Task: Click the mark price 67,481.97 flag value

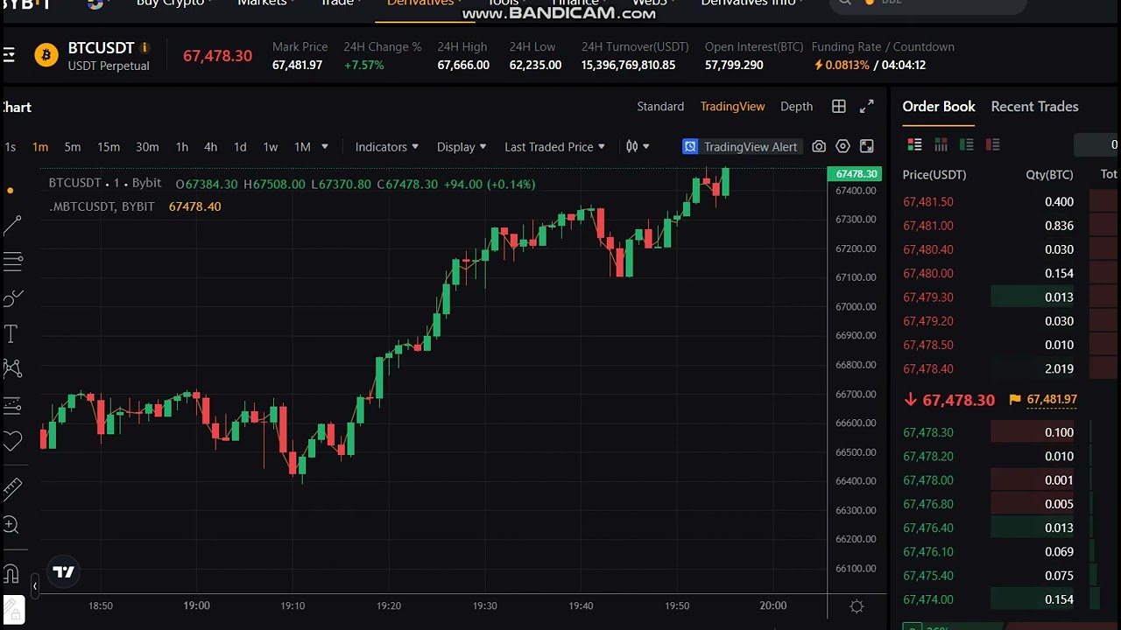Action: point(1052,400)
